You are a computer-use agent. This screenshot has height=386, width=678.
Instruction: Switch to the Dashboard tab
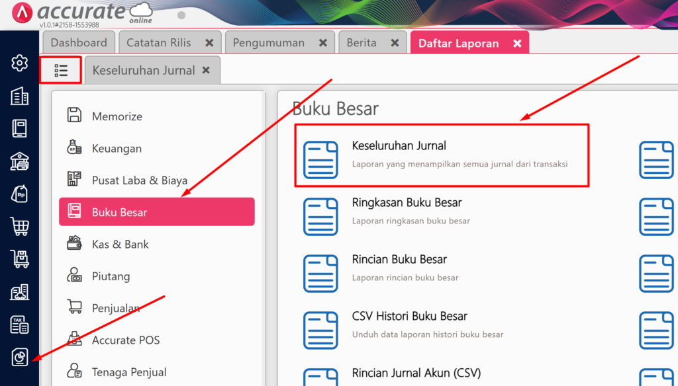point(79,42)
